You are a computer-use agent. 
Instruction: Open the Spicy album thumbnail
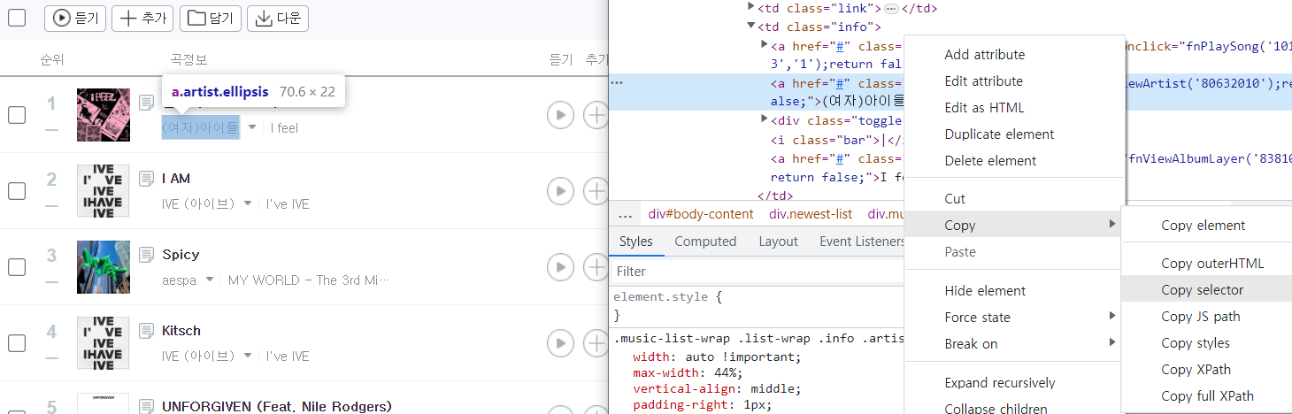coord(103,267)
